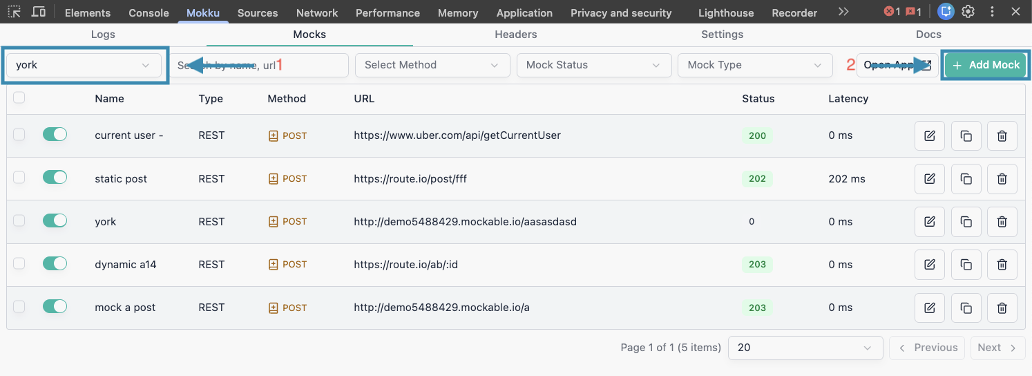Duplicate the static post mock

click(966, 178)
